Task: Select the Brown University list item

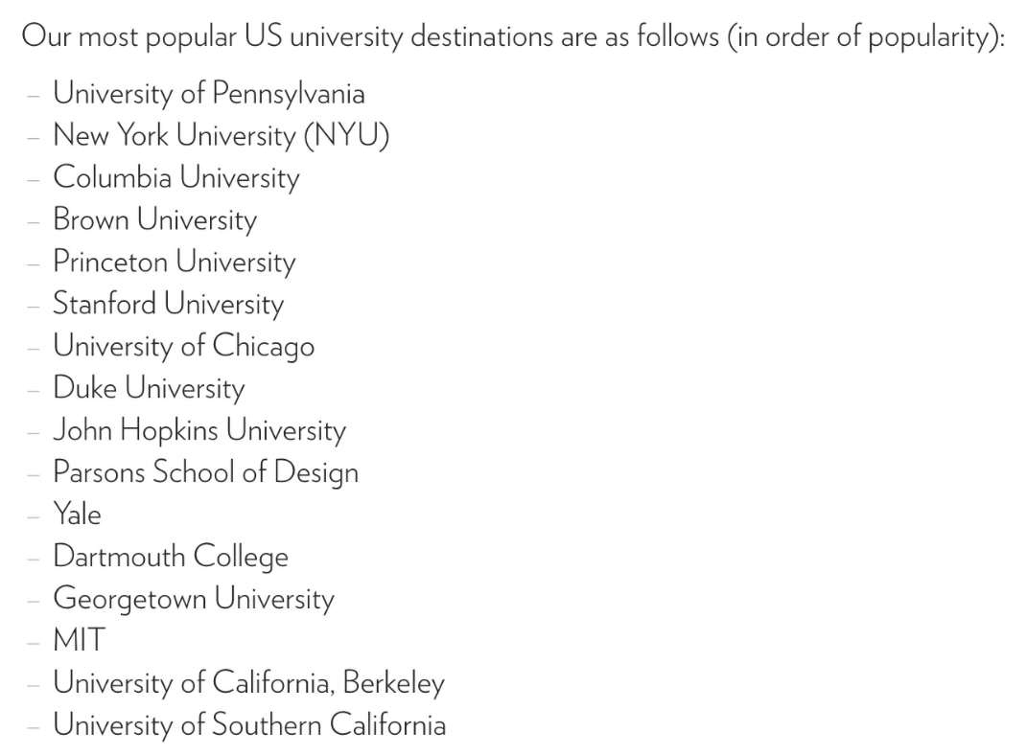Action: tap(155, 219)
